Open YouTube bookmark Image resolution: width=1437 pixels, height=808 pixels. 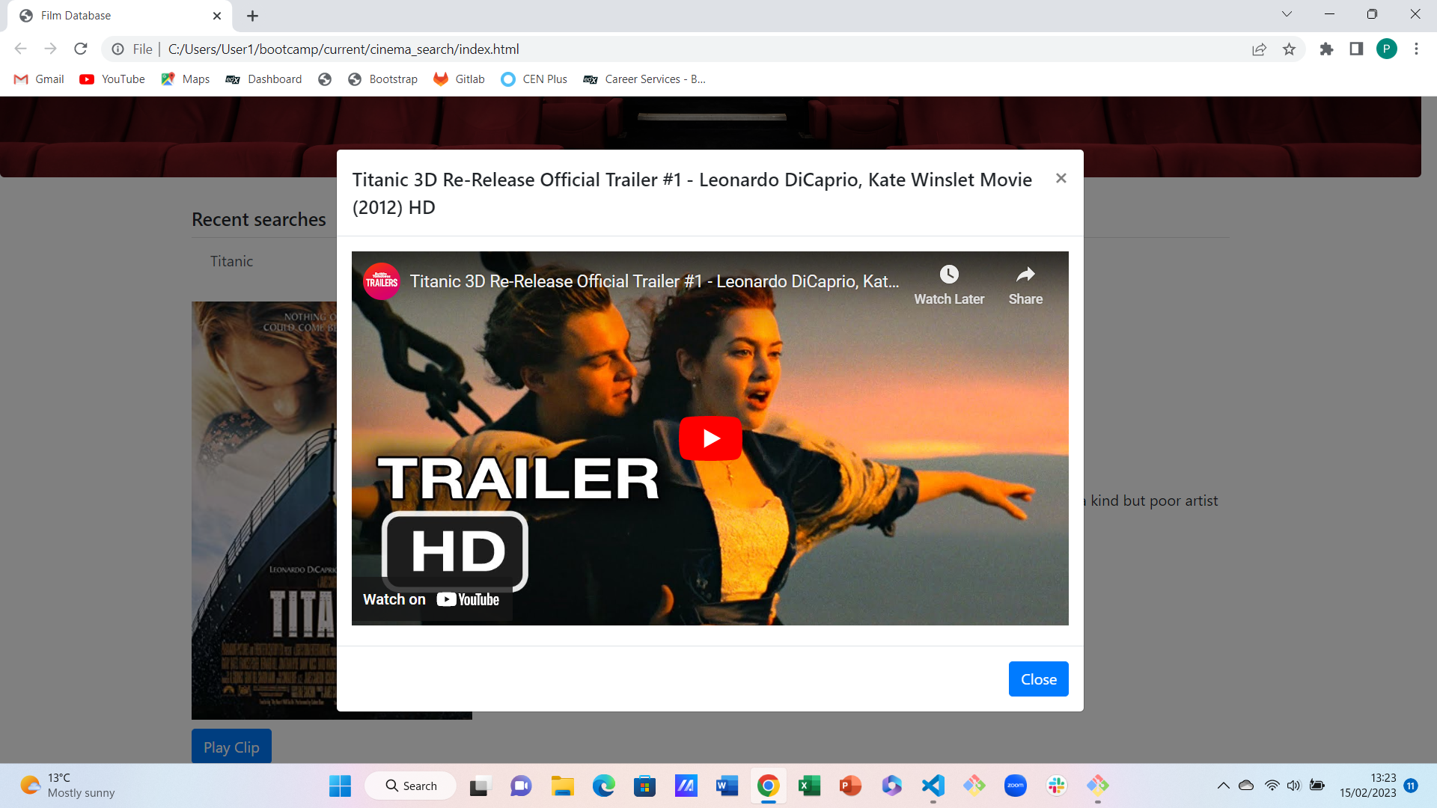(x=112, y=79)
